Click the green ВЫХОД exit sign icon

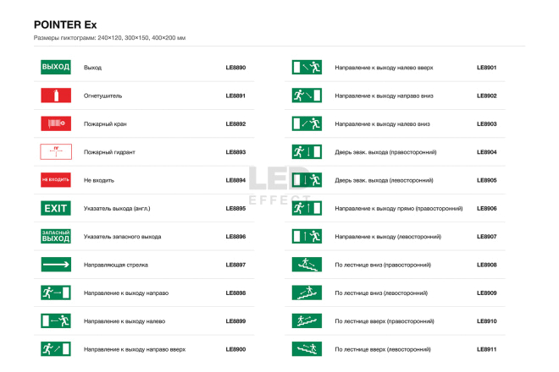point(56,67)
